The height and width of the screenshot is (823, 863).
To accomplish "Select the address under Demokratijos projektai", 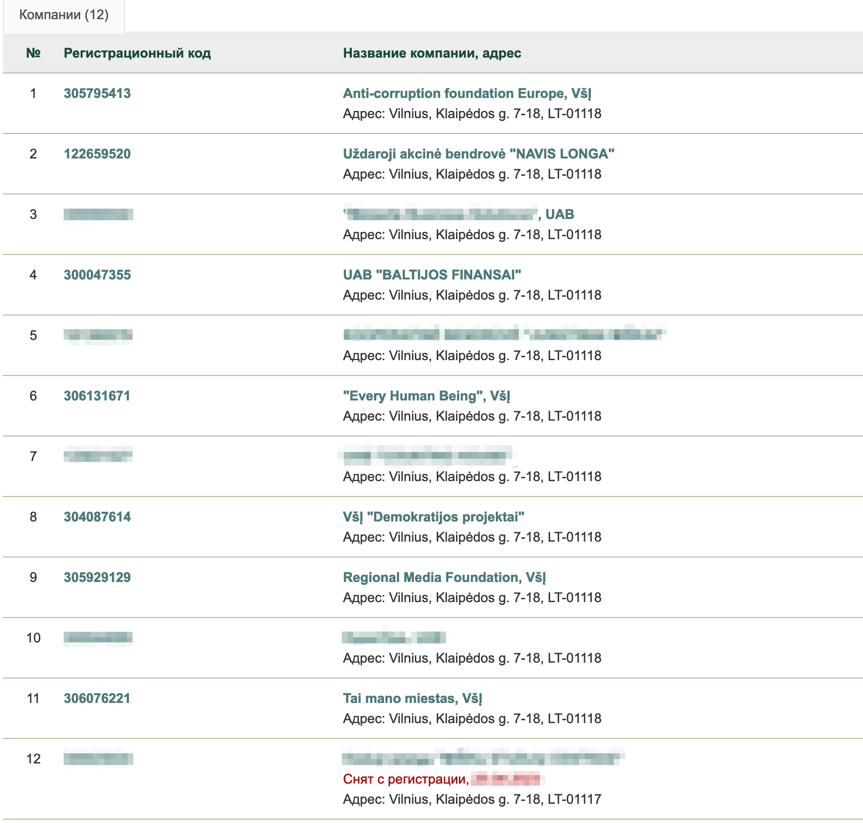I will pyautogui.click(x=472, y=537).
